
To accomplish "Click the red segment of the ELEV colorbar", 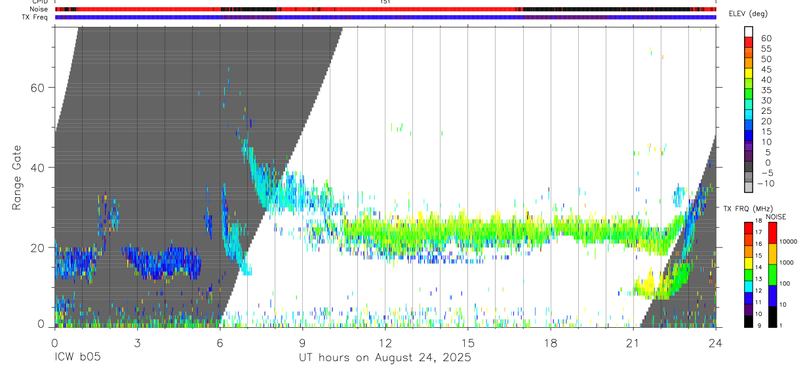I will (749, 43).
